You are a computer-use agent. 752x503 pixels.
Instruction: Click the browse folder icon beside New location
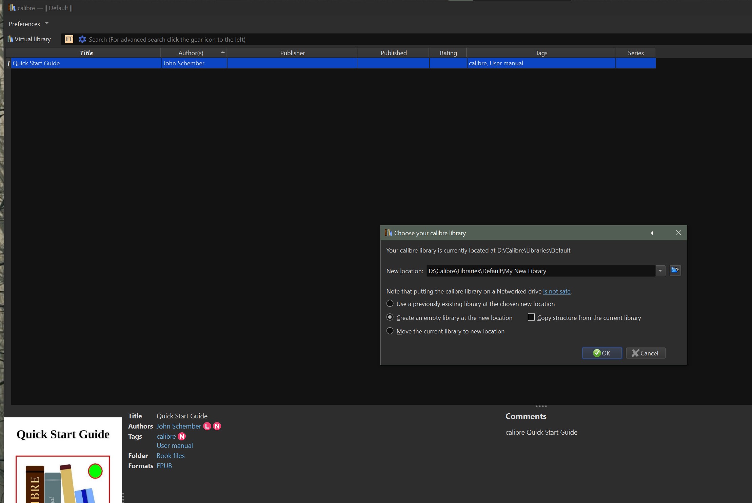pyautogui.click(x=675, y=270)
